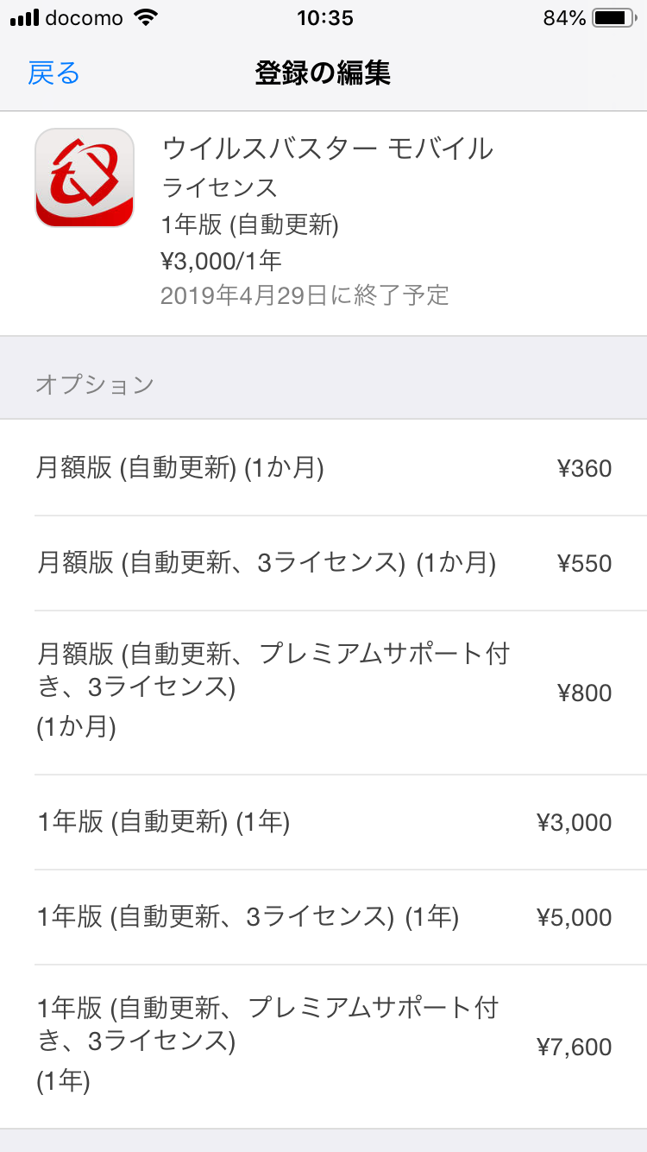Tap the 登録の編集 page title

pos(323,73)
